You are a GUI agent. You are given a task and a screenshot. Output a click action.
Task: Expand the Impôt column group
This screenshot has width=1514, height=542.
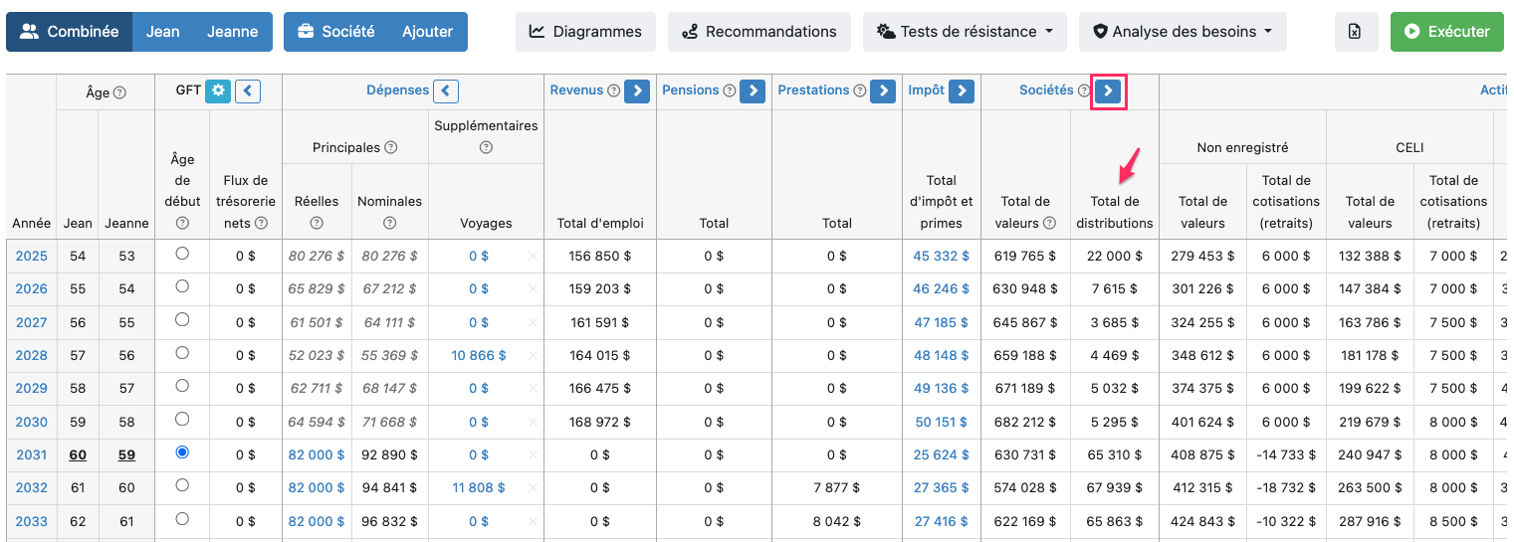962,91
